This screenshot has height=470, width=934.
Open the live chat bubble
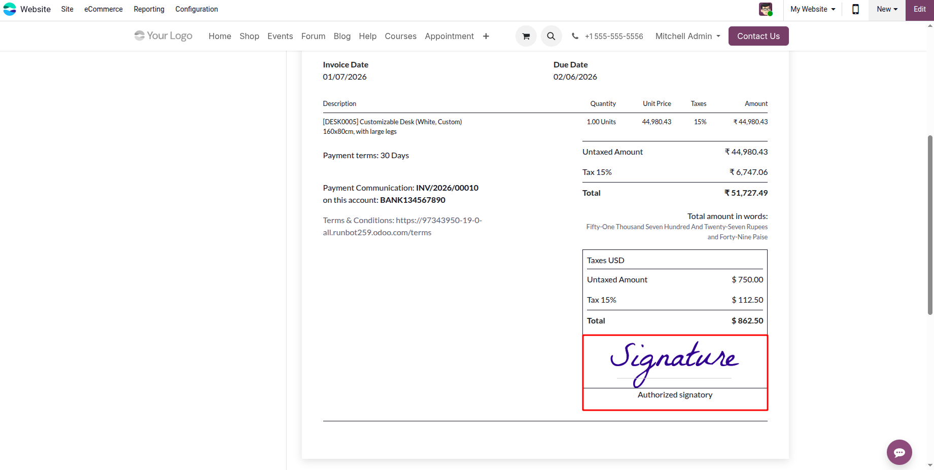[x=899, y=452]
